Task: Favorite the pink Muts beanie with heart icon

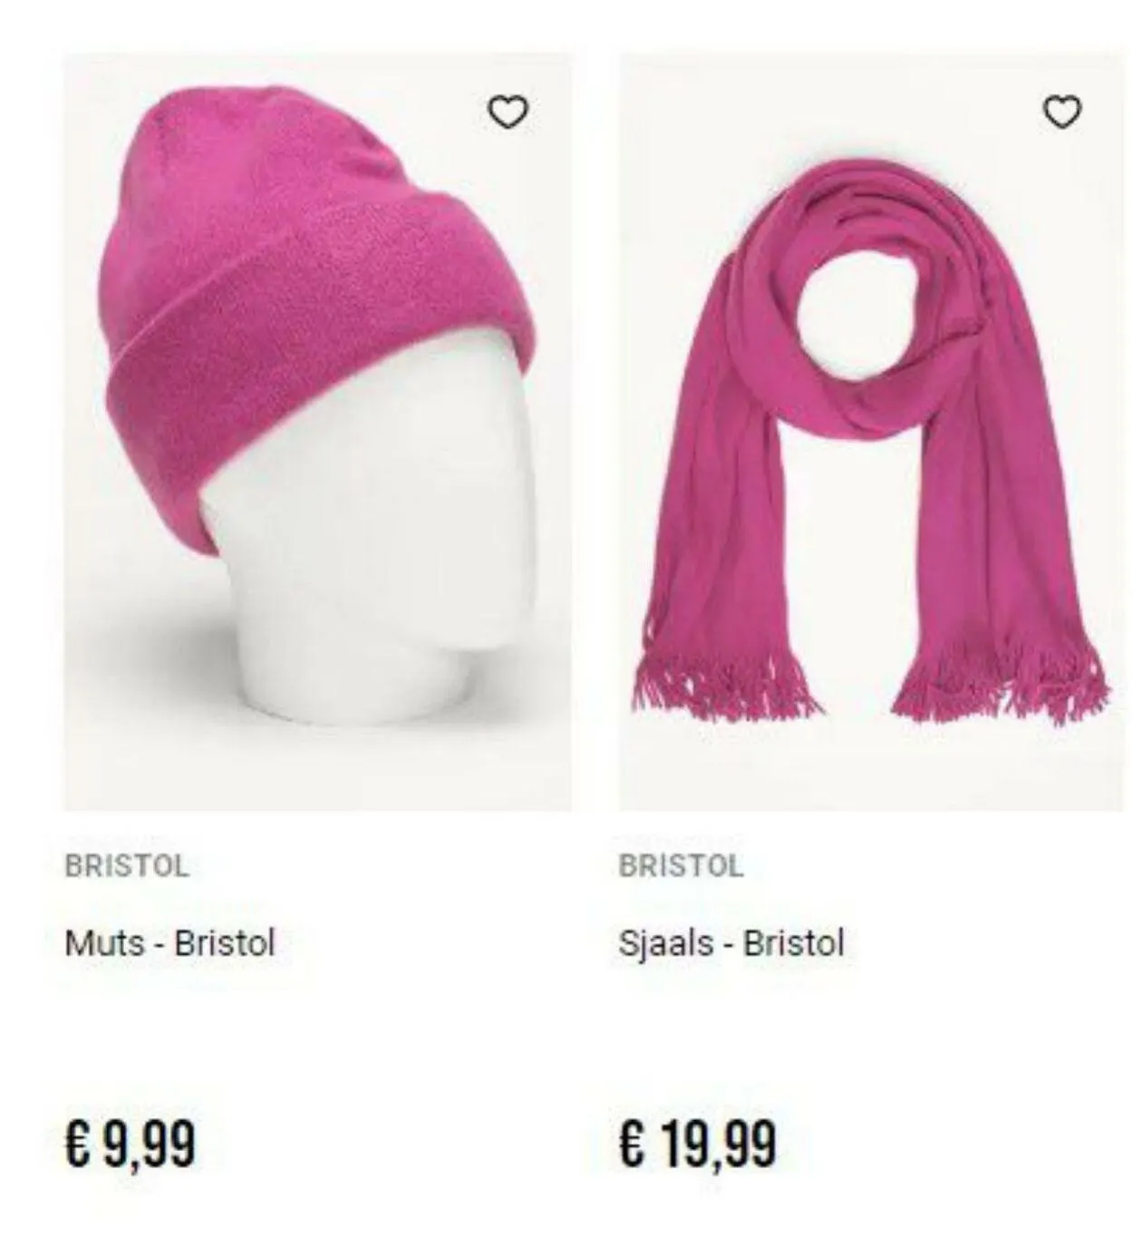Action: (508, 112)
